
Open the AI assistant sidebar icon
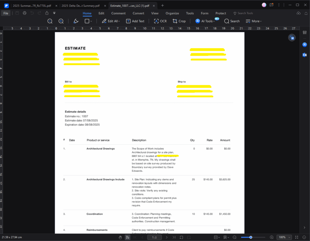click(x=305, y=45)
